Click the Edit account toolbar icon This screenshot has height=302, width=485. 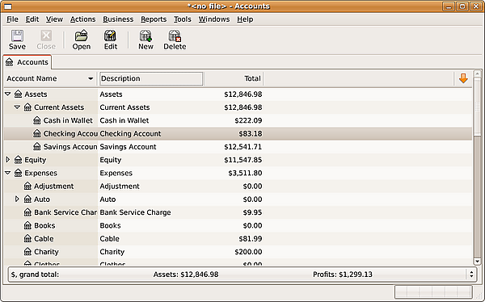[110, 36]
